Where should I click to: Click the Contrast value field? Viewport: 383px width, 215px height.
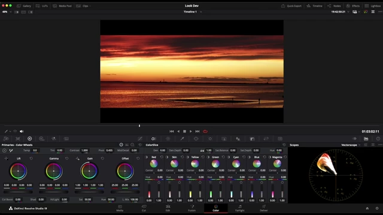point(85,150)
